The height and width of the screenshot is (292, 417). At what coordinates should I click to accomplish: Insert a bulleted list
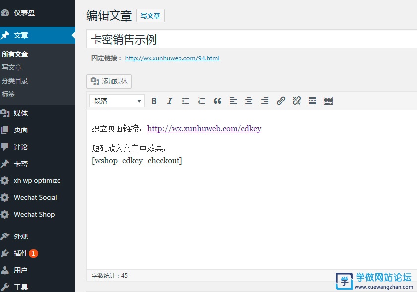(185, 101)
